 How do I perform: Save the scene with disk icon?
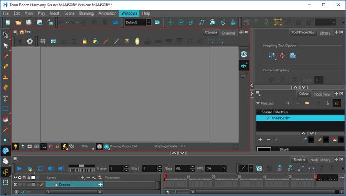(29, 22)
